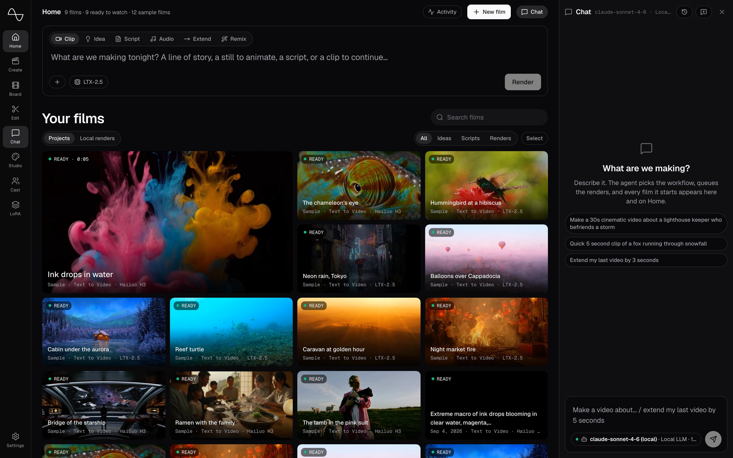Go to the Cast section
This screenshot has width=733, height=458.
pos(15,184)
